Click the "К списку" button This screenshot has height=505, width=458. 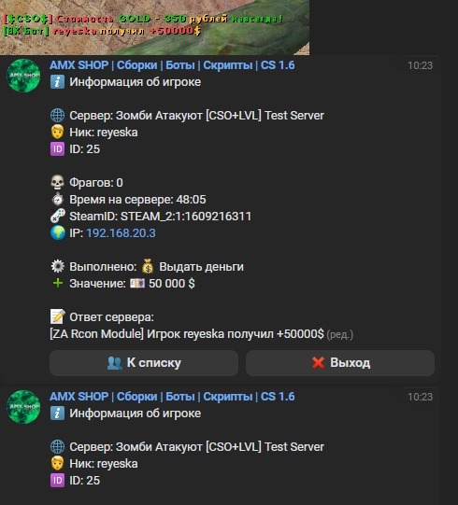pyautogui.click(x=144, y=363)
